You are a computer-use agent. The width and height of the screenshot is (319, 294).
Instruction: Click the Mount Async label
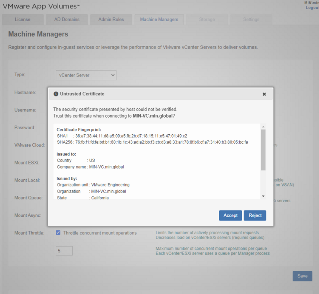coord(28,215)
